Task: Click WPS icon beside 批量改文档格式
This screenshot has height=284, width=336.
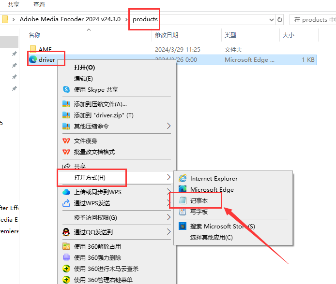Action: coord(66,152)
